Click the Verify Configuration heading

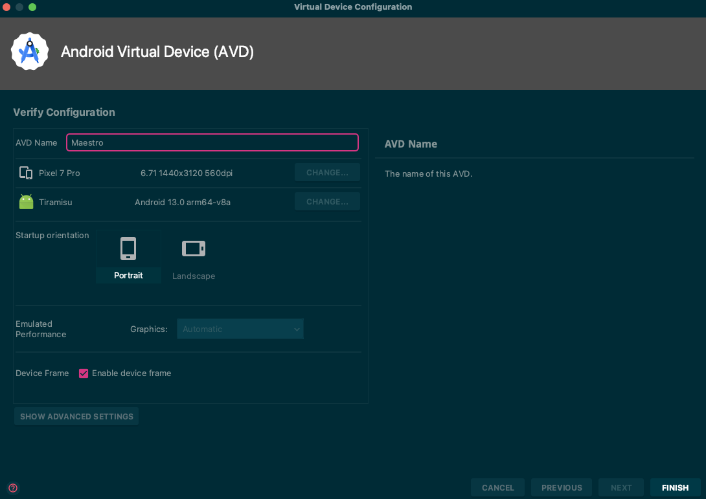coord(64,112)
